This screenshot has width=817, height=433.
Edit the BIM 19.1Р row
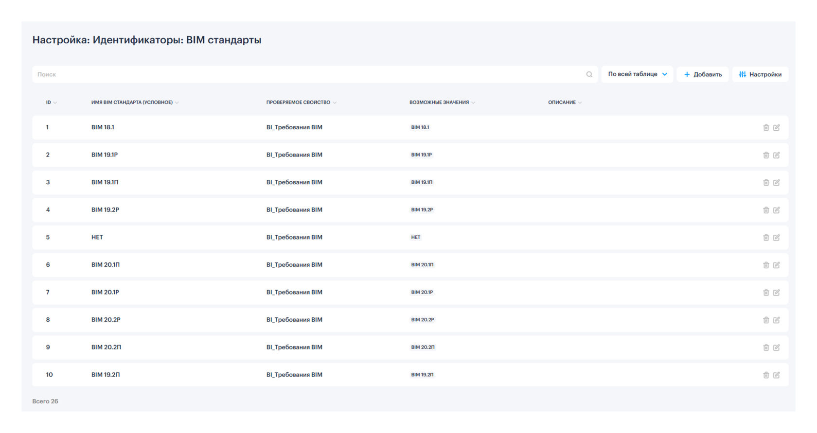pos(777,155)
